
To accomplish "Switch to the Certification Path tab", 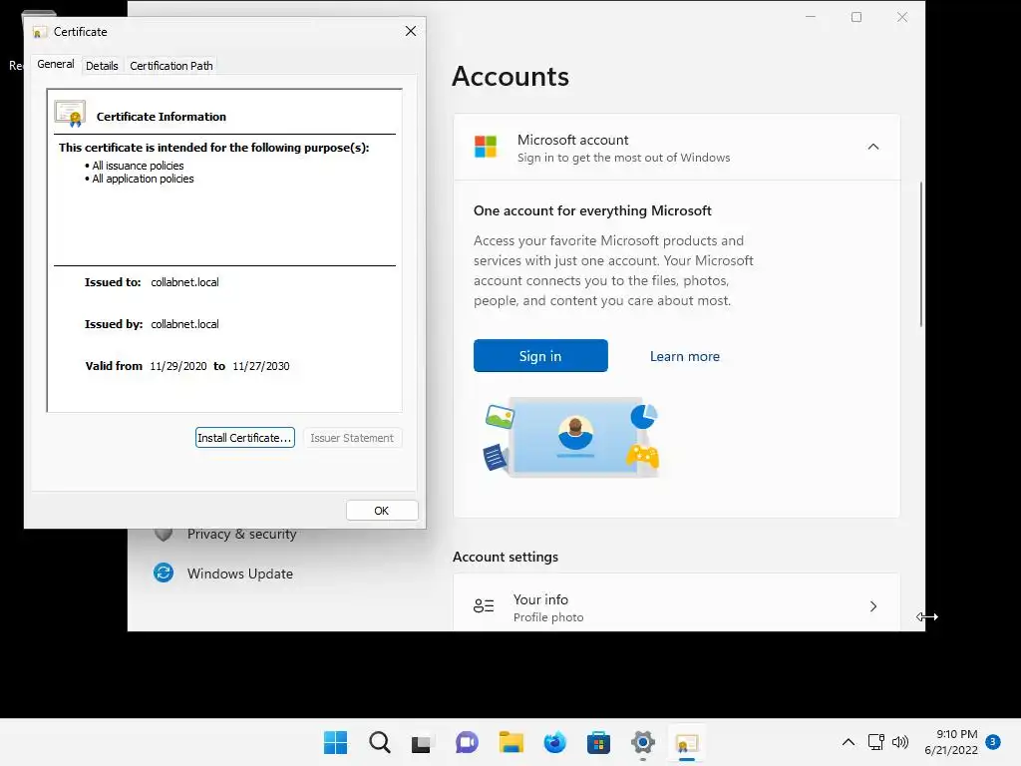I will [171, 66].
